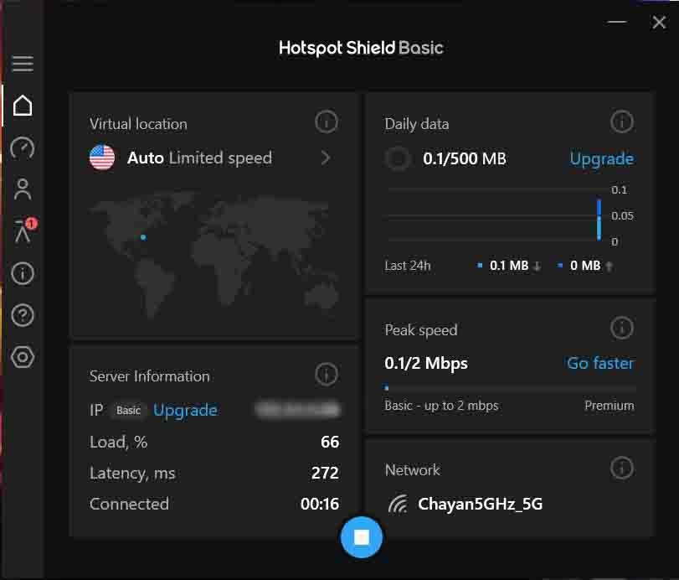This screenshot has width=679, height=580.
Task: Click the world map thumbnail
Action: tap(213, 254)
